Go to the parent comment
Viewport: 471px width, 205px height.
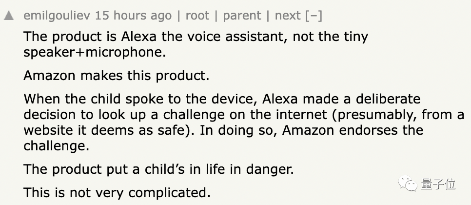[241, 16]
